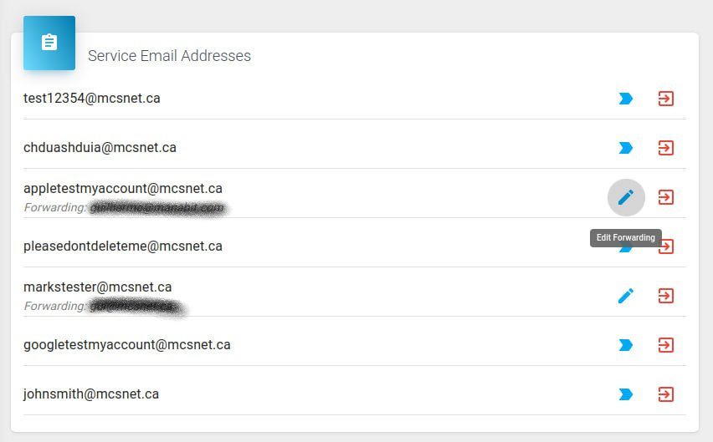Screen dimensions: 713x442
Task: Click red exit icon for johnsmith@mcsnet.ca
Action: 665,394
